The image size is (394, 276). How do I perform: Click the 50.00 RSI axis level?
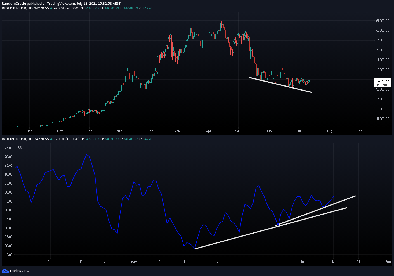(x=9, y=192)
